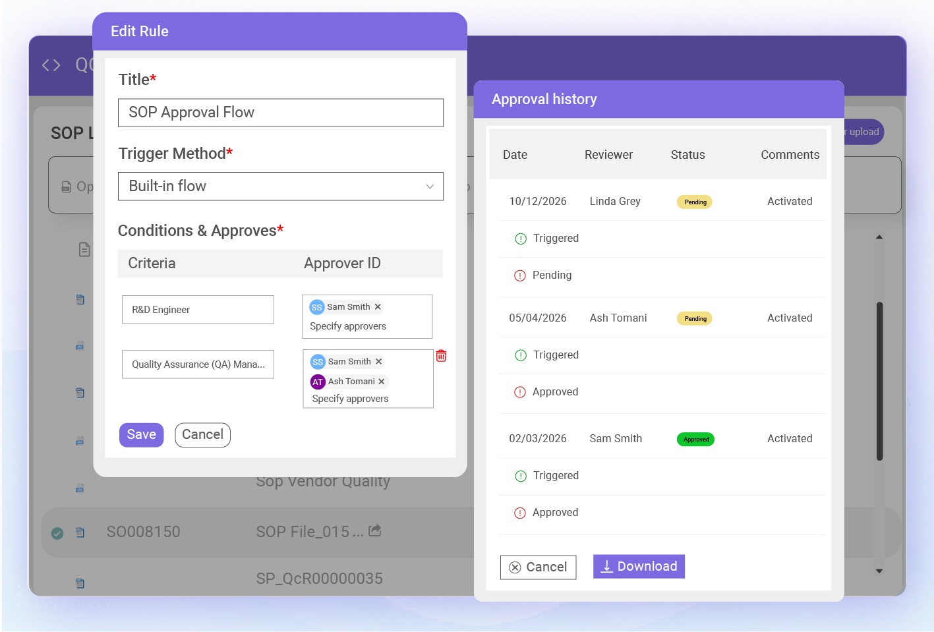
Task: Click the scroll down arrow in background list
Action: pyautogui.click(x=879, y=571)
